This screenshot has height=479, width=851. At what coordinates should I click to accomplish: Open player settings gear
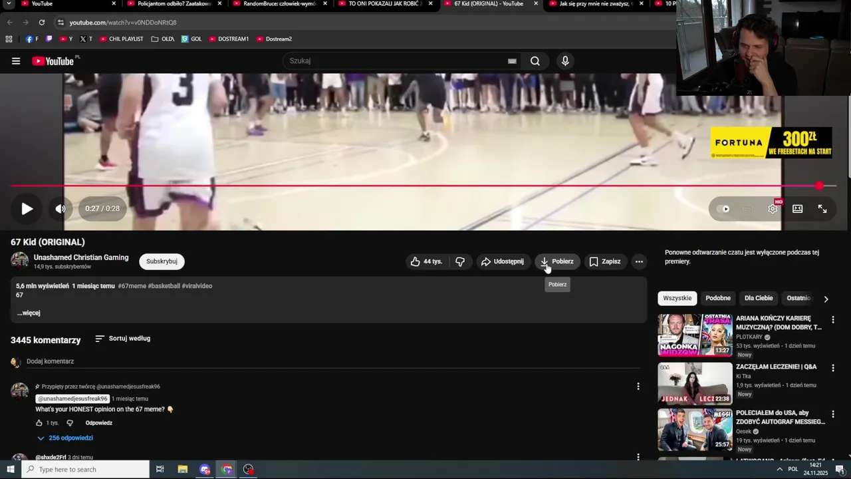773,209
